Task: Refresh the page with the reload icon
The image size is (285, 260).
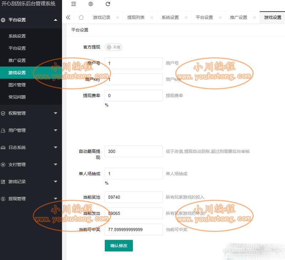Action: (x=108, y=4)
